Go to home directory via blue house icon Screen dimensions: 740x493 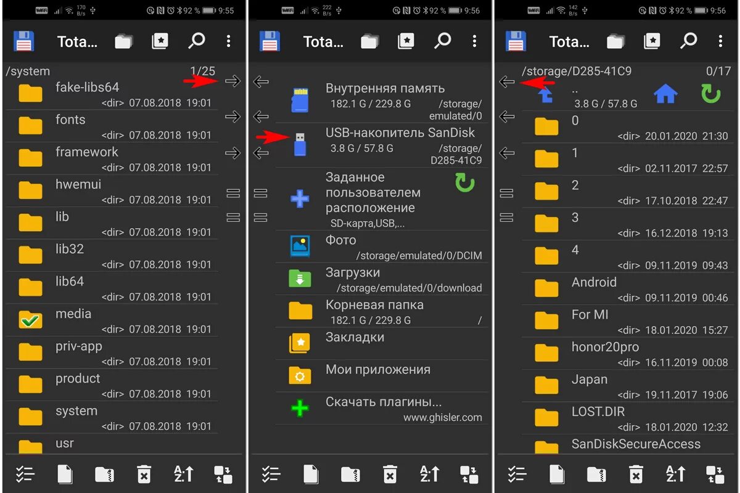coord(667,93)
